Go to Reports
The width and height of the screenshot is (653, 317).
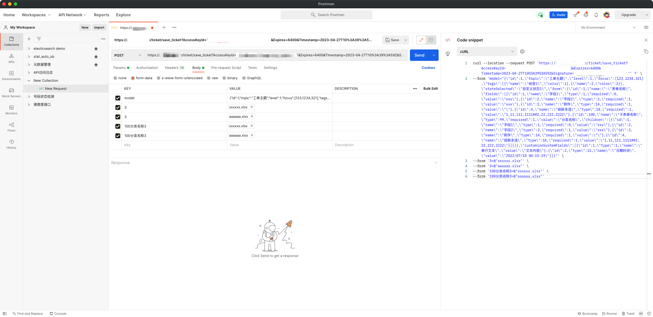pos(101,15)
